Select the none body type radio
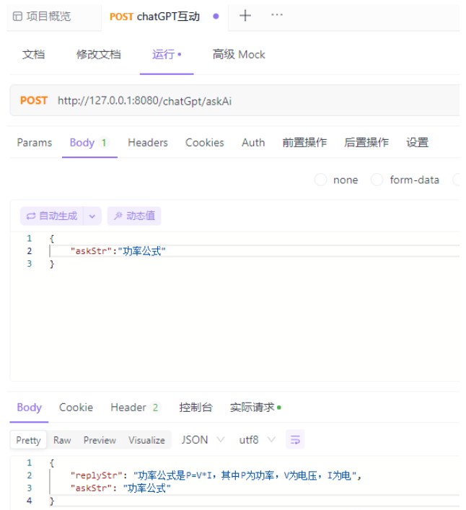466x510 pixels. coord(320,180)
